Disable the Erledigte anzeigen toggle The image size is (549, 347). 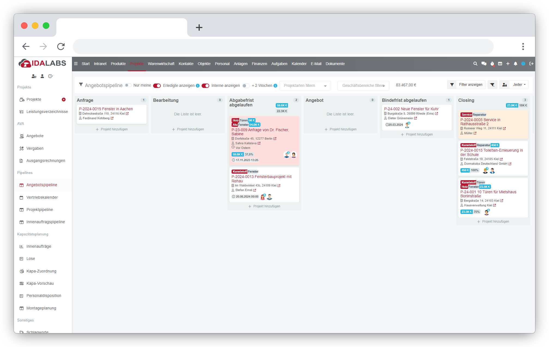(x=157, y=86)
